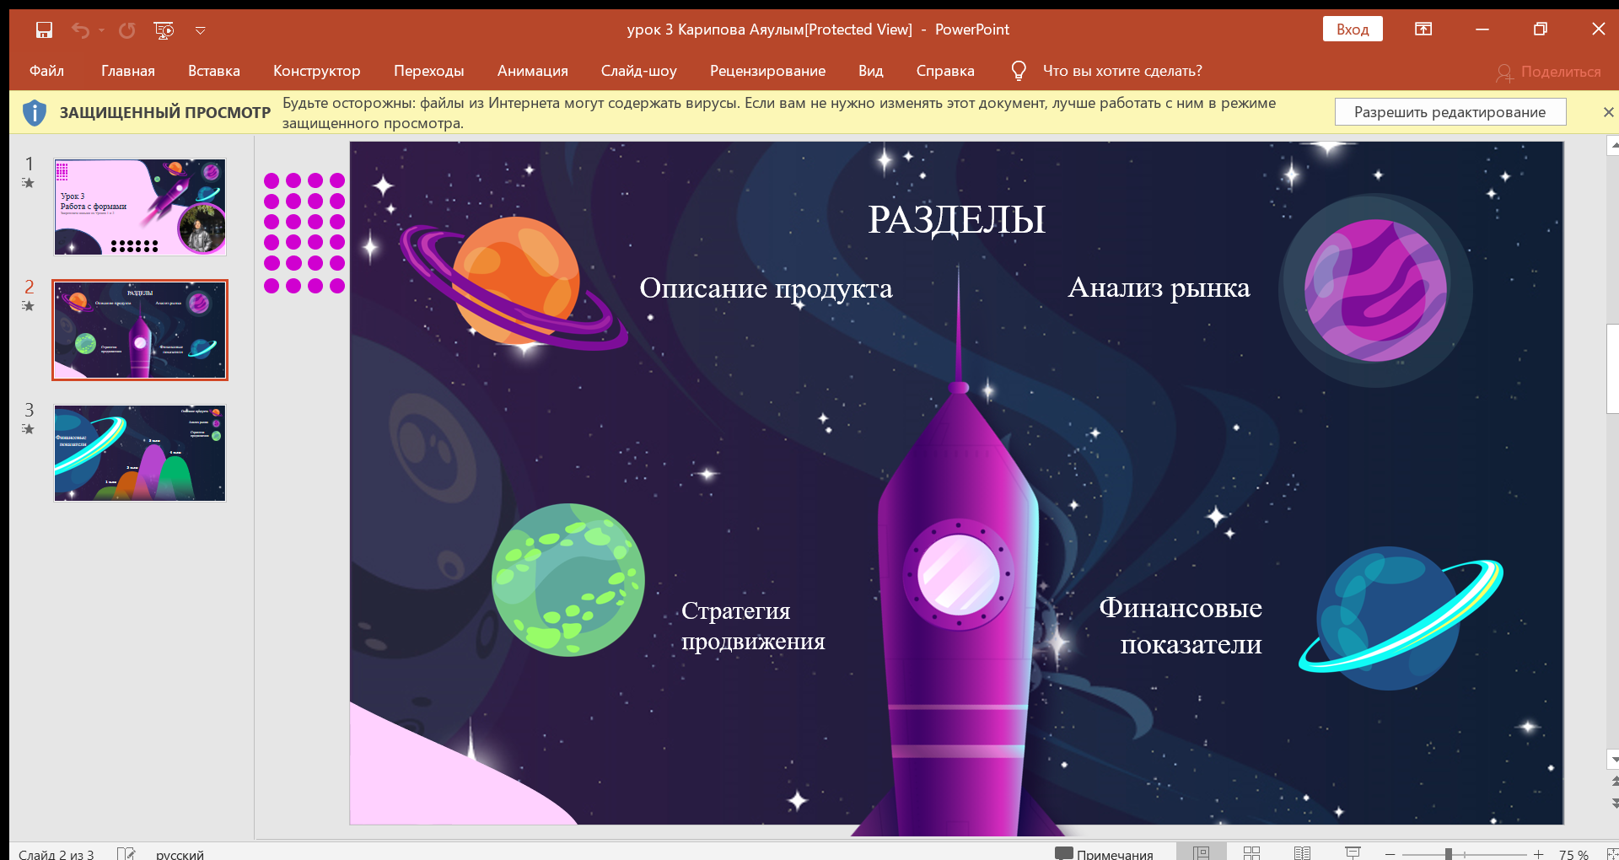1619x860 pixels.
Task: Click the zoom in plus button
Action: (x=1539, y=854)
